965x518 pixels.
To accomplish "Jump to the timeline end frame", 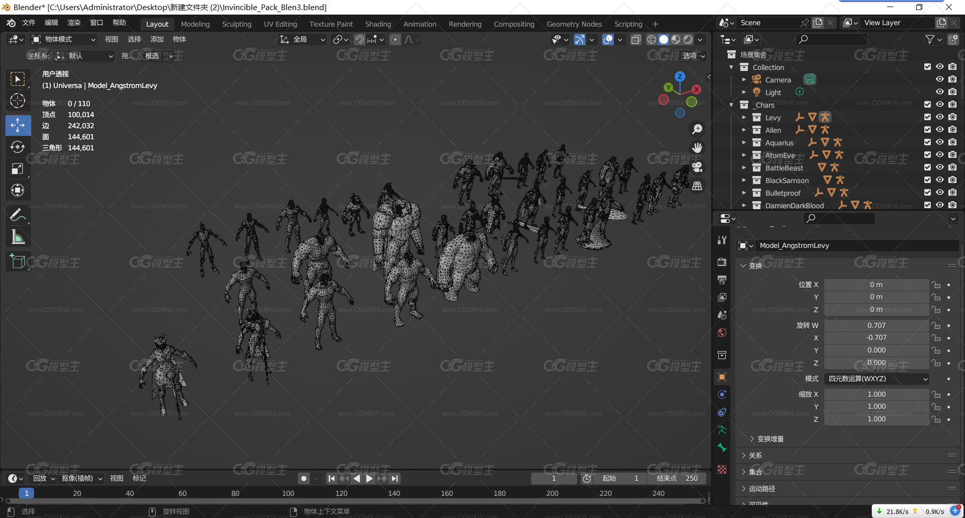I will 395,478.
